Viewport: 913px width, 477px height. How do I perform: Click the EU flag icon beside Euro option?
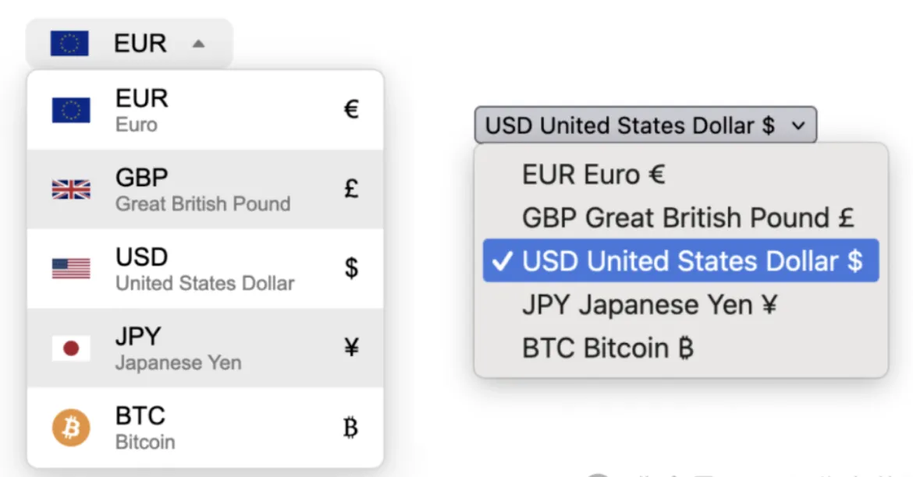pyautogui.click(x=71, y=111)
